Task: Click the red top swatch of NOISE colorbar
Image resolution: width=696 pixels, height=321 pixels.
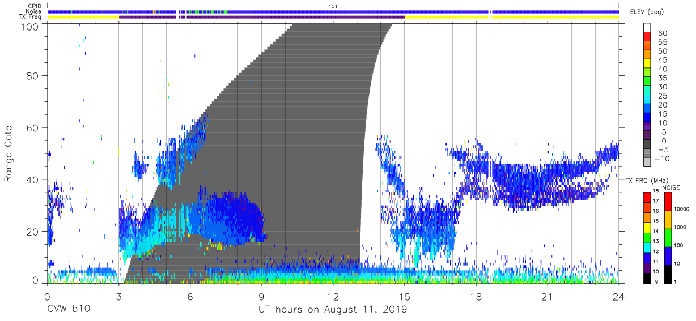Action: click(x=668, y=202)
